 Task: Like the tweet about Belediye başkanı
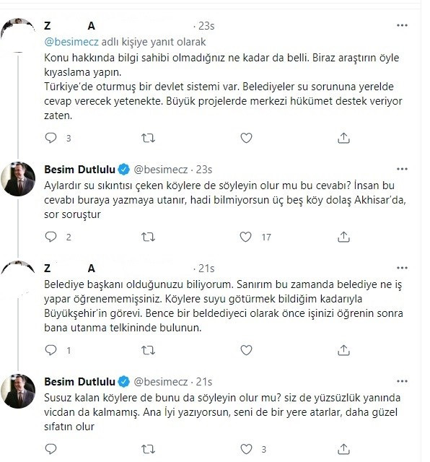(x=246, y=350)
